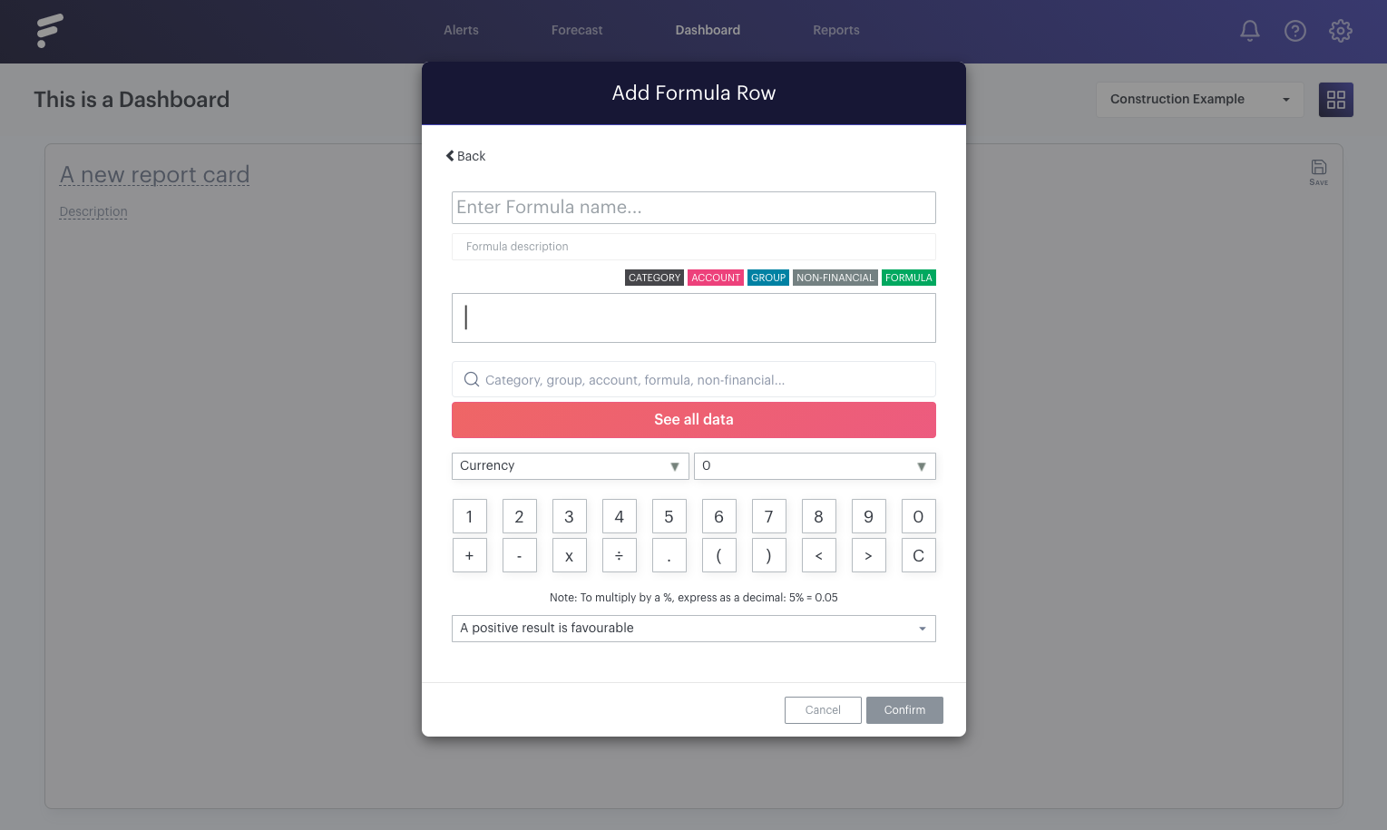Expand the Construction Example dropdown
The image size is (1387, 830).
point(1199,100)
